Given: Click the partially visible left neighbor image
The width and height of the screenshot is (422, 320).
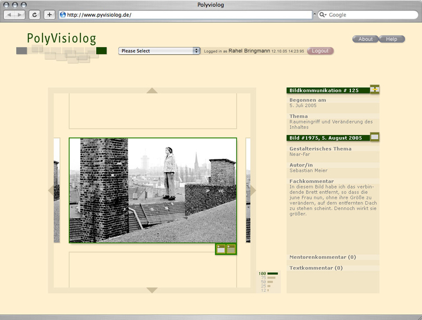Looking at the screenshot, I should (x=56, y=190).
